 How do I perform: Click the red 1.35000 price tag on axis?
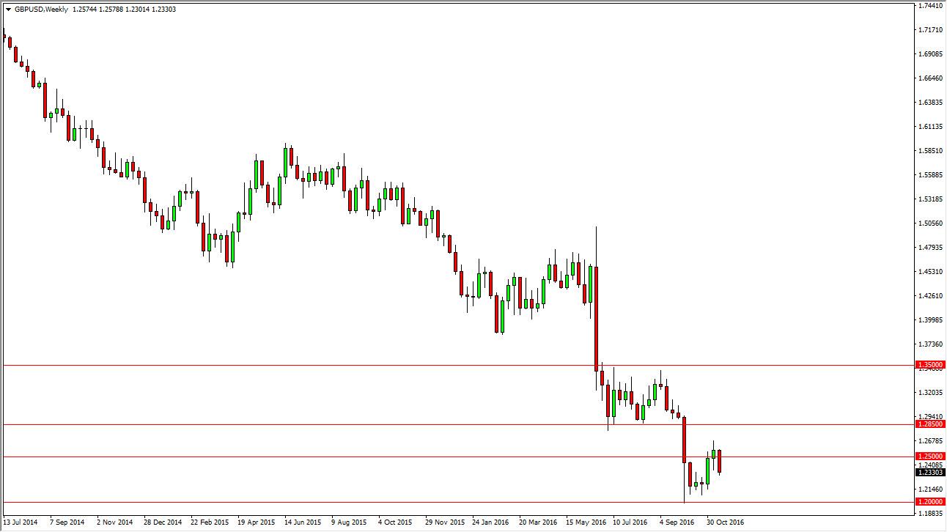coord(930,364)
